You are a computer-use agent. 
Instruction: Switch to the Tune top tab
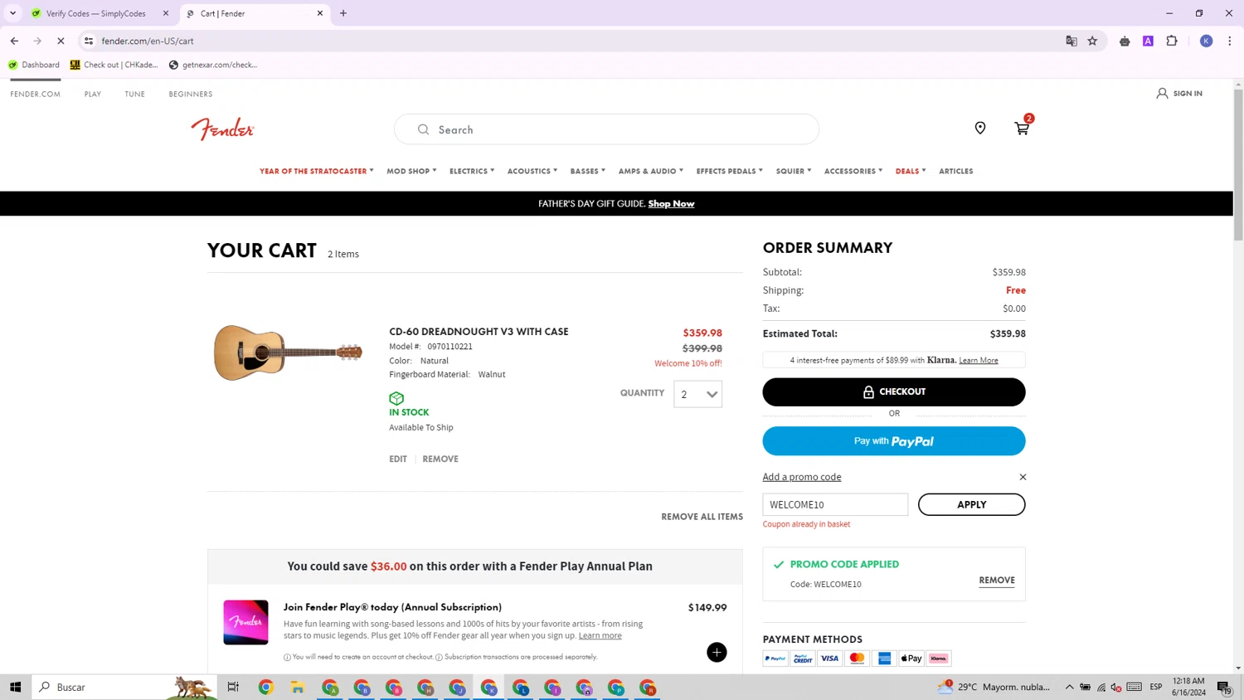point(135,94)
